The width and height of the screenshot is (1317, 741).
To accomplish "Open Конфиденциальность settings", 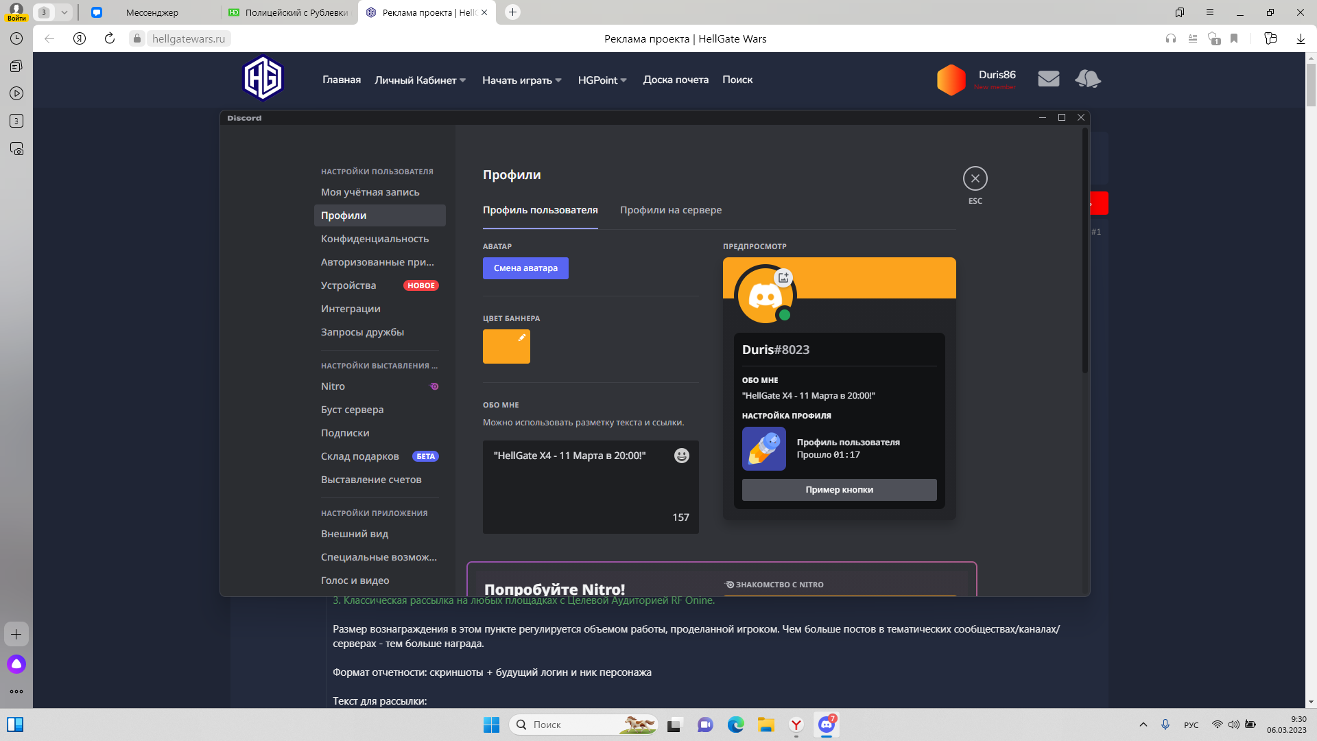I will tap(380, 239).
